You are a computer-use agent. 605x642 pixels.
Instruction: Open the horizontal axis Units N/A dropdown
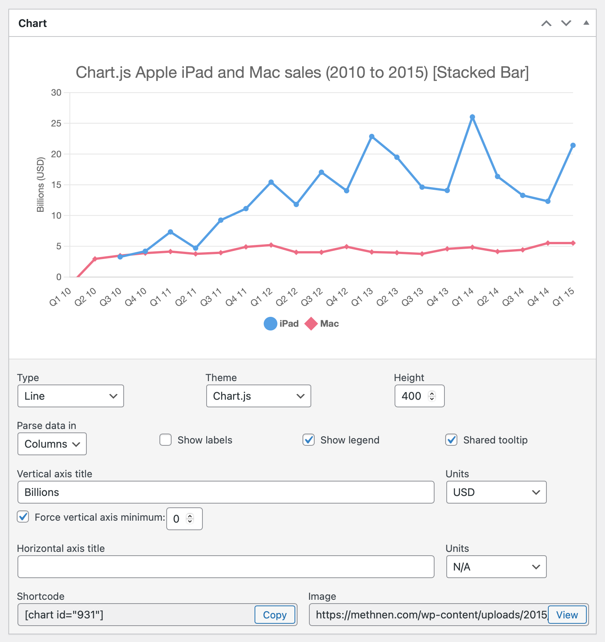496,567
